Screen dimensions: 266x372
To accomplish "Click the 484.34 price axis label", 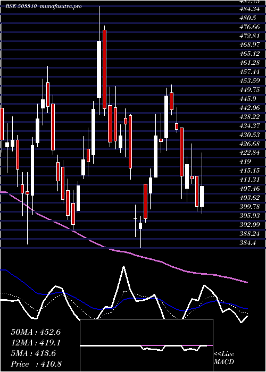I will (250, 10).
